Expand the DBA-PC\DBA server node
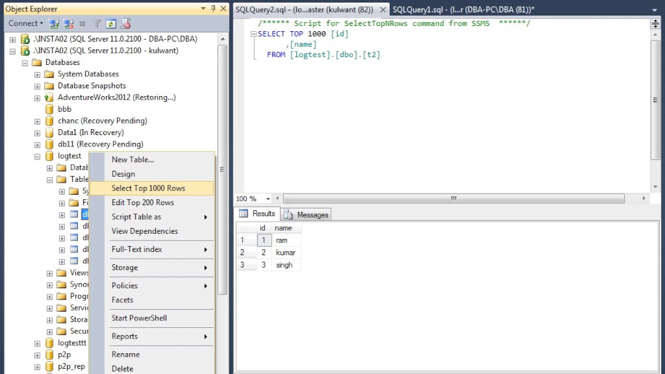Image resolution: width=665 pixels, height=374 pixels. tap(12, 39)
